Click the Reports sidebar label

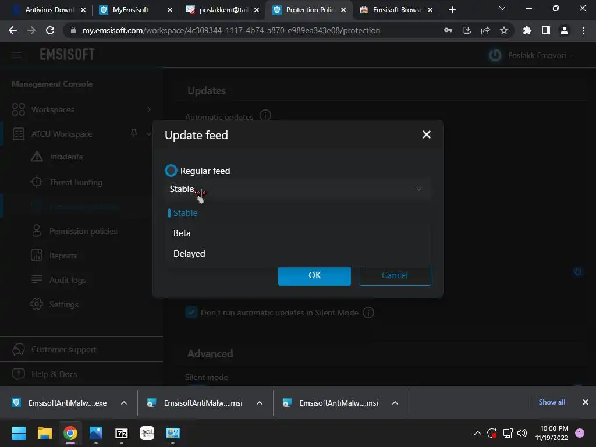tap(63, 256)
